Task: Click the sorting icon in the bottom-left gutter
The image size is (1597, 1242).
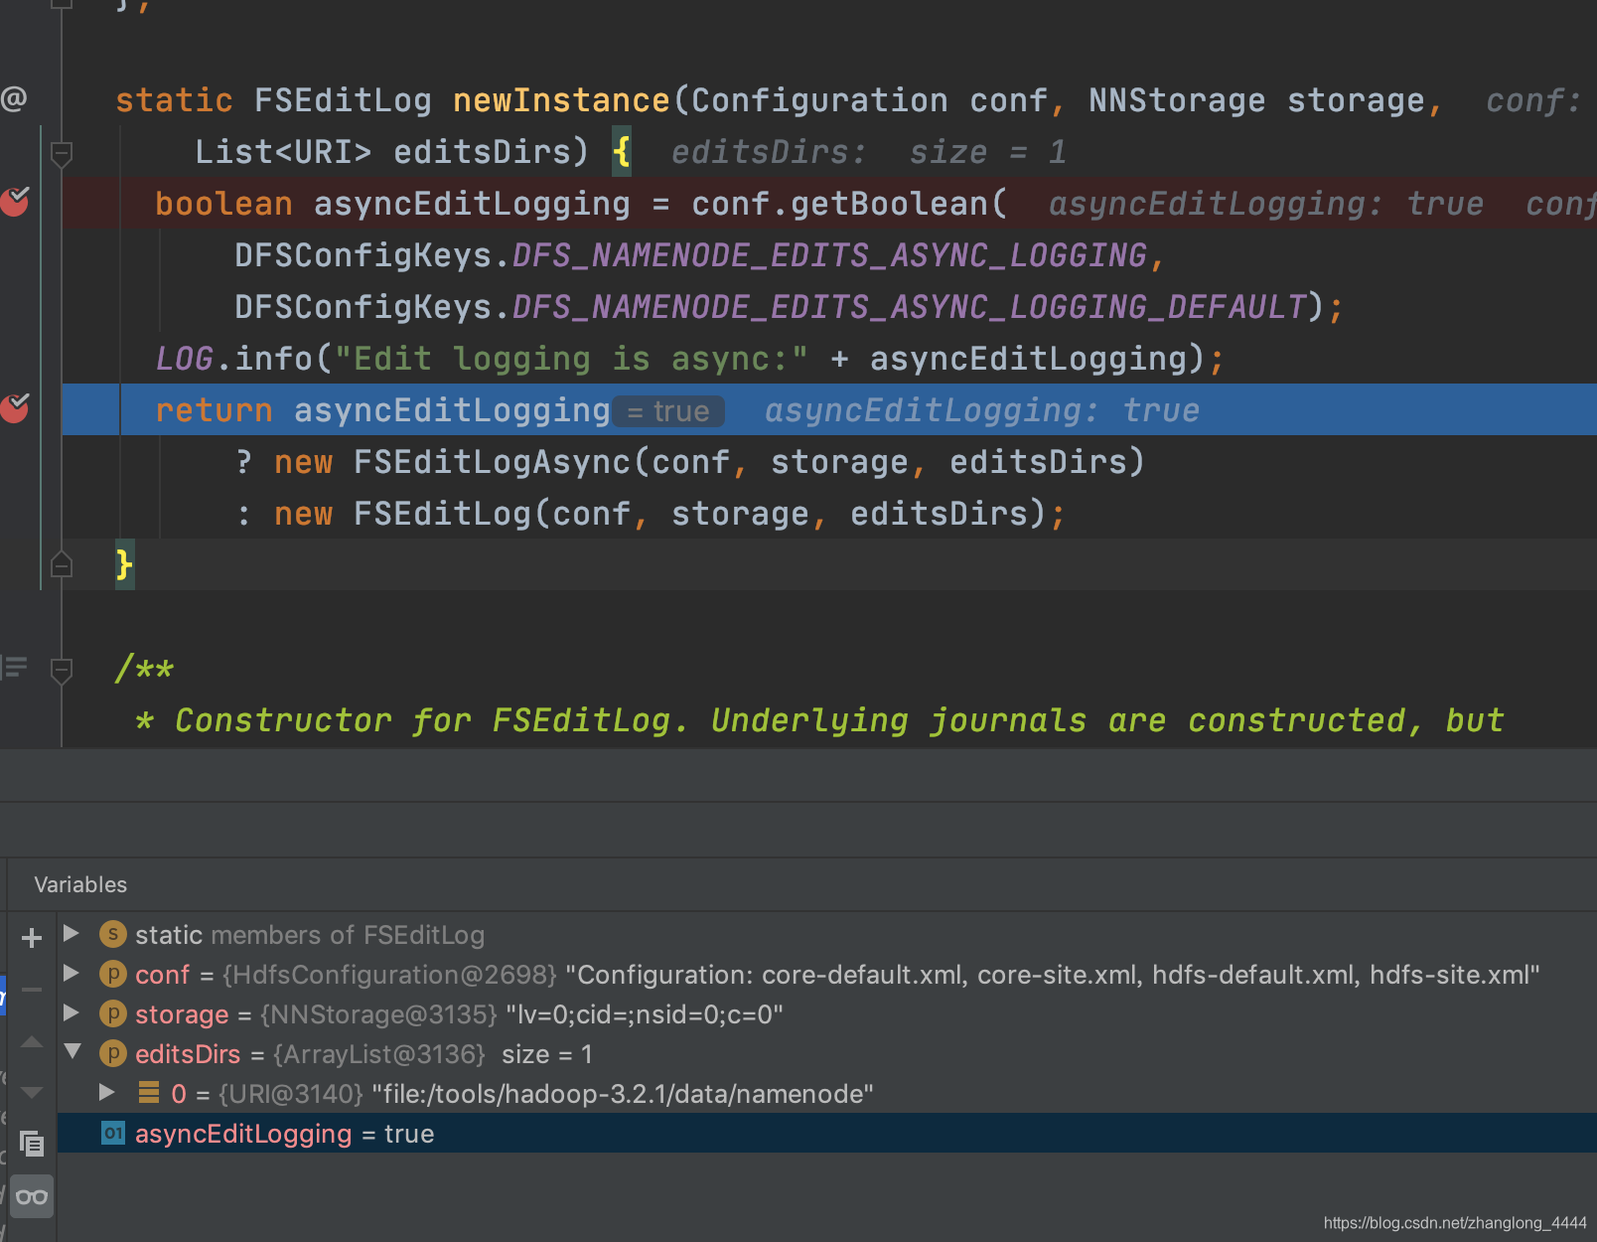Action: pyautogui.click(x=15, y=667)
